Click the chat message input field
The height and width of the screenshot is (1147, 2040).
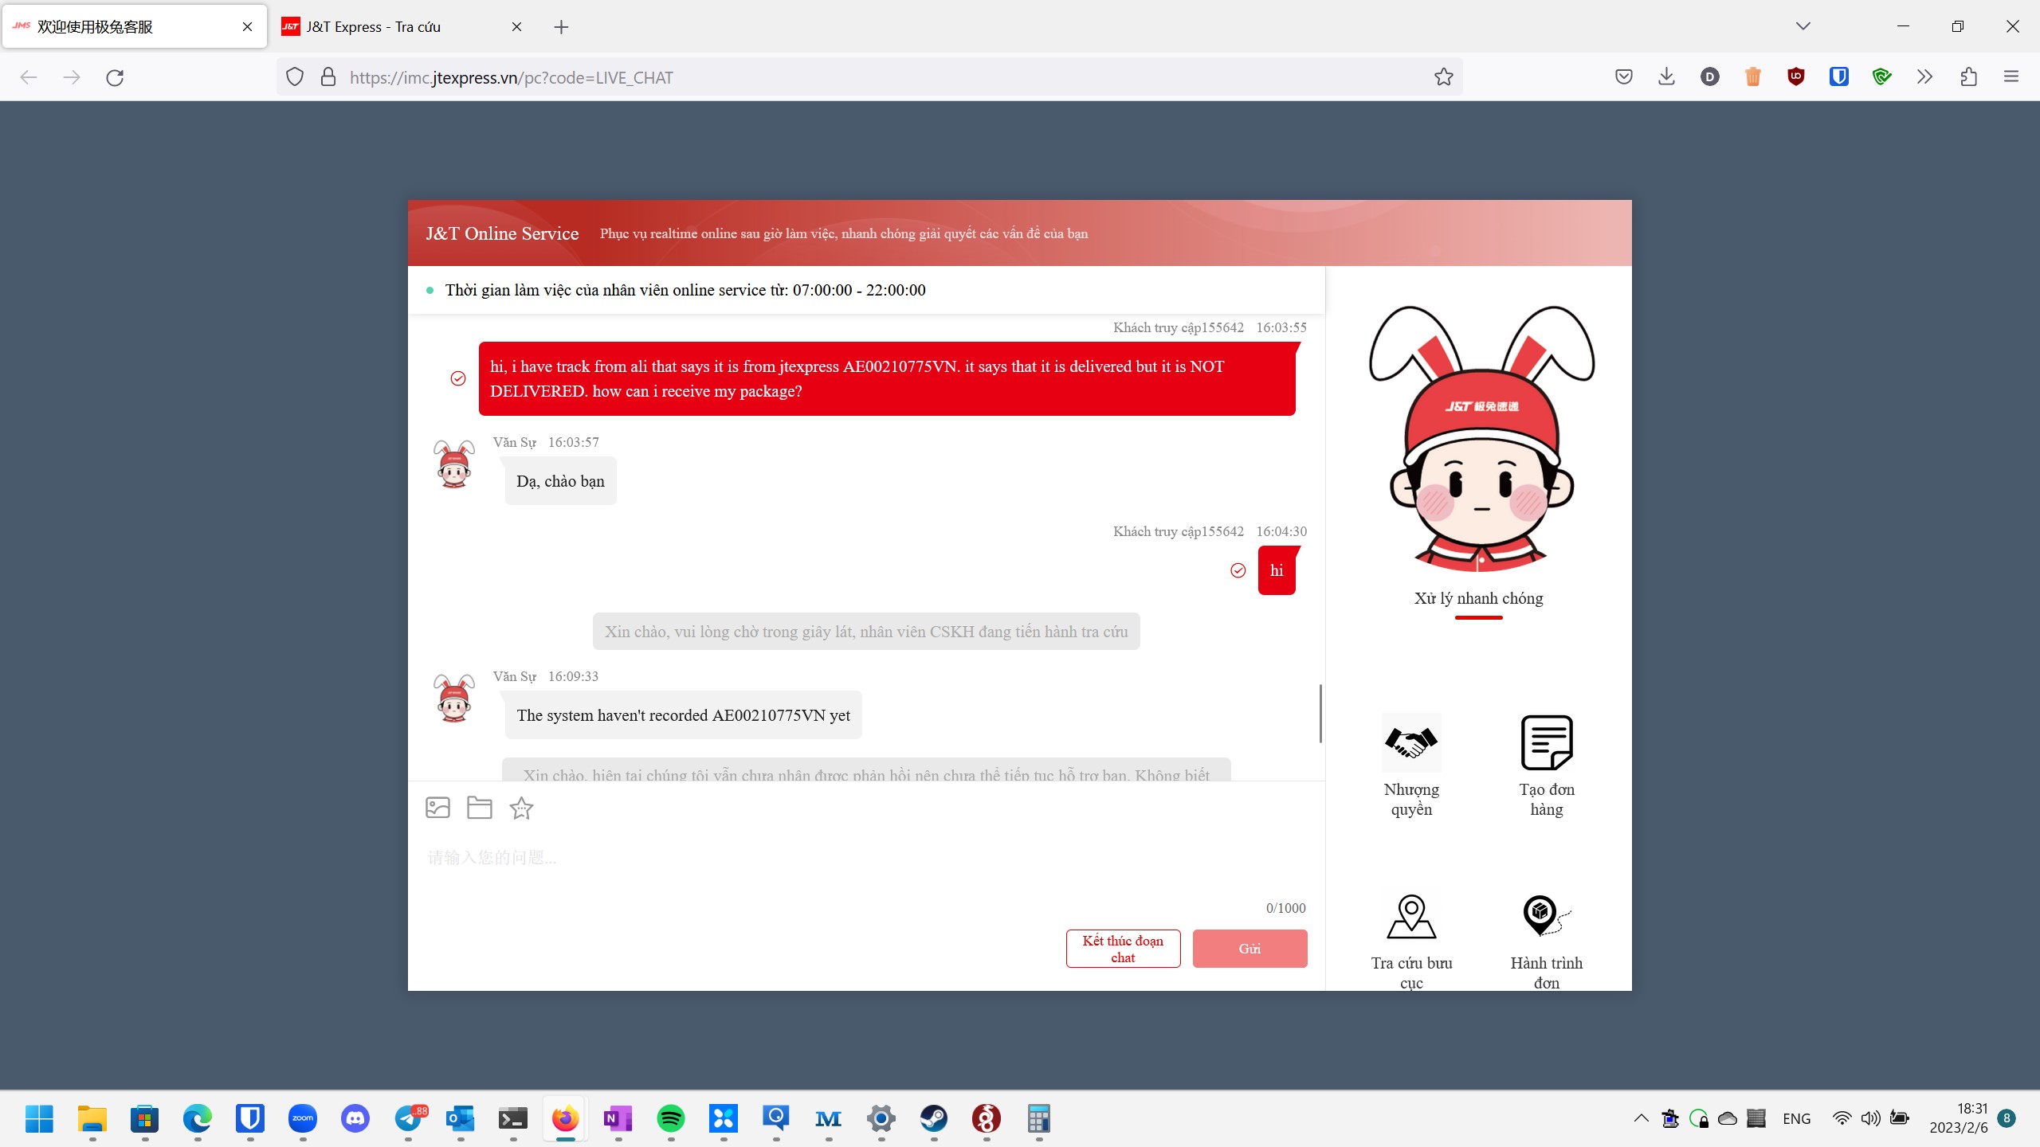[x=866, y=868]
